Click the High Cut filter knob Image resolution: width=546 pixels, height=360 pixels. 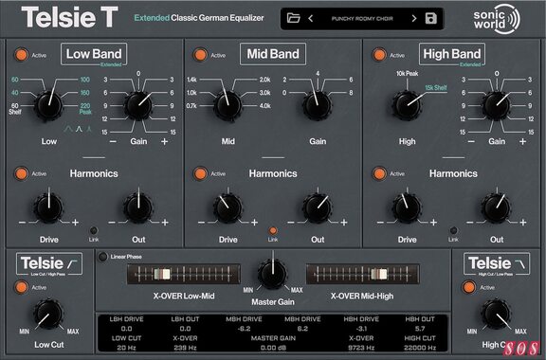[496, 314]
